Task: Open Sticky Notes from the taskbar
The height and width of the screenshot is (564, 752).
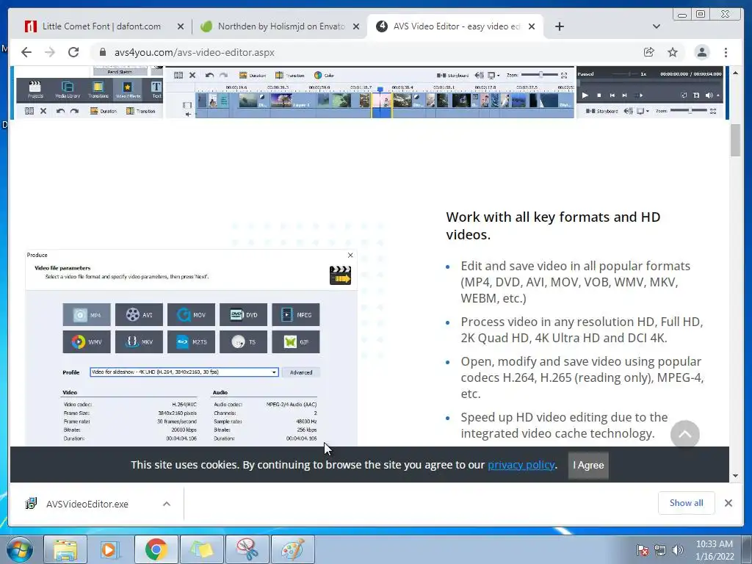Action: coord(201,549)
